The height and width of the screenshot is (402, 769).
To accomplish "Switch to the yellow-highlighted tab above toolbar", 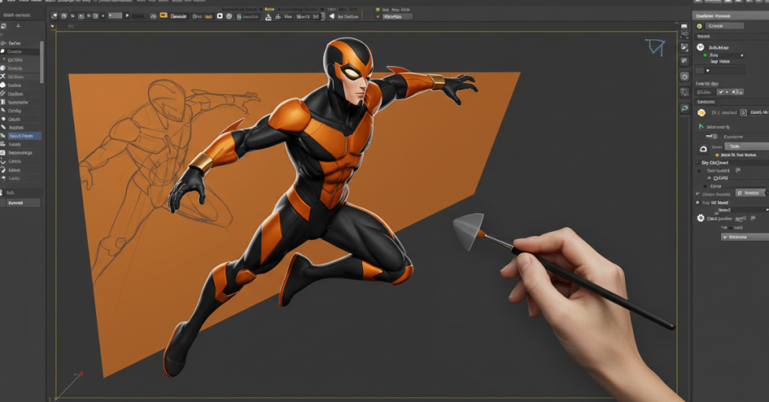I will pos(270,9).
